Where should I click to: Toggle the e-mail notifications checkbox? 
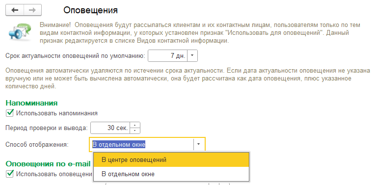point(10,174)
